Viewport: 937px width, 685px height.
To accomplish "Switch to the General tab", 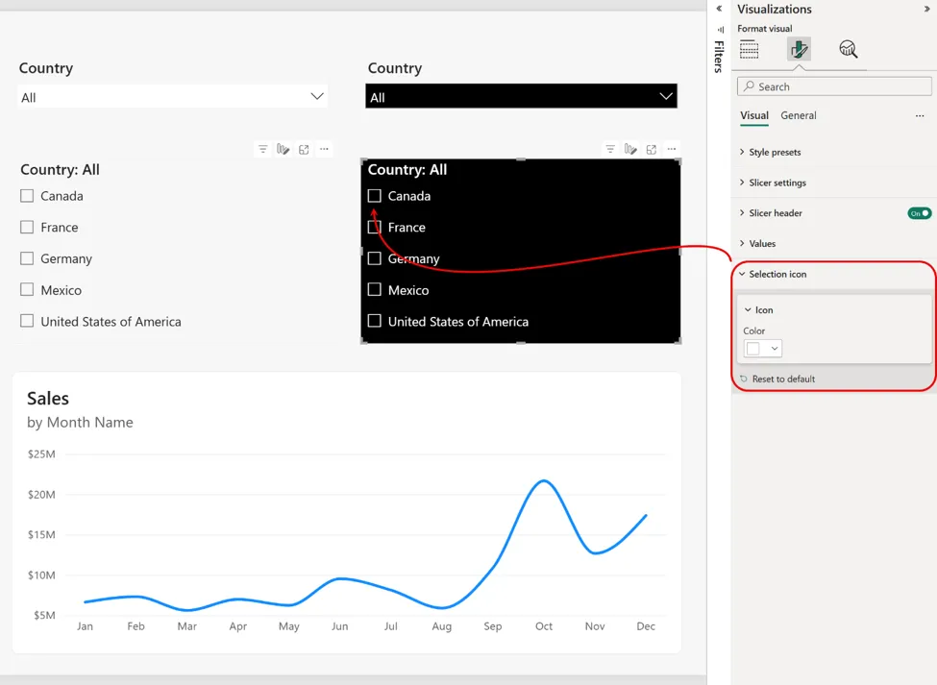I will tap(799, 116).
